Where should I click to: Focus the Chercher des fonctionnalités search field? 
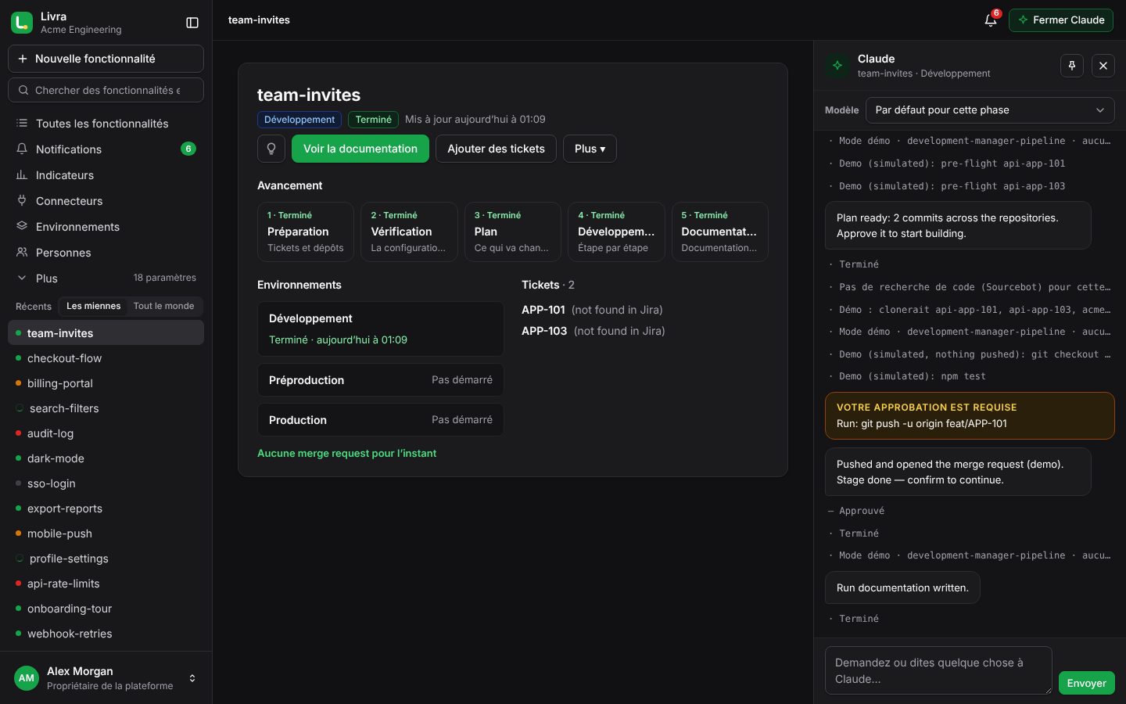coord(106,90)
